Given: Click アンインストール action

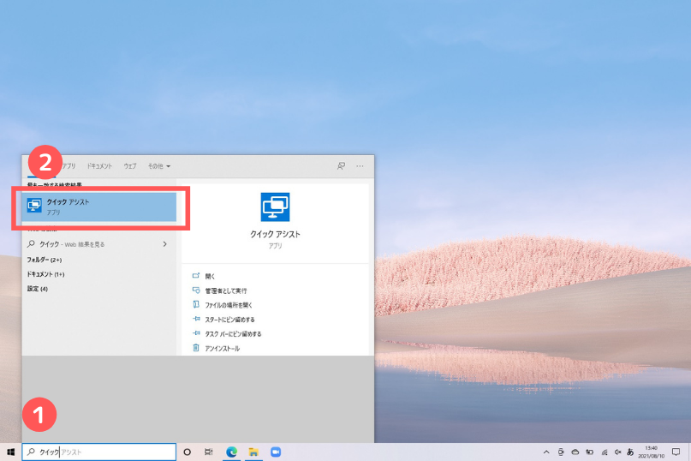Looking at the screenshot, I should [x=223, y=349].
